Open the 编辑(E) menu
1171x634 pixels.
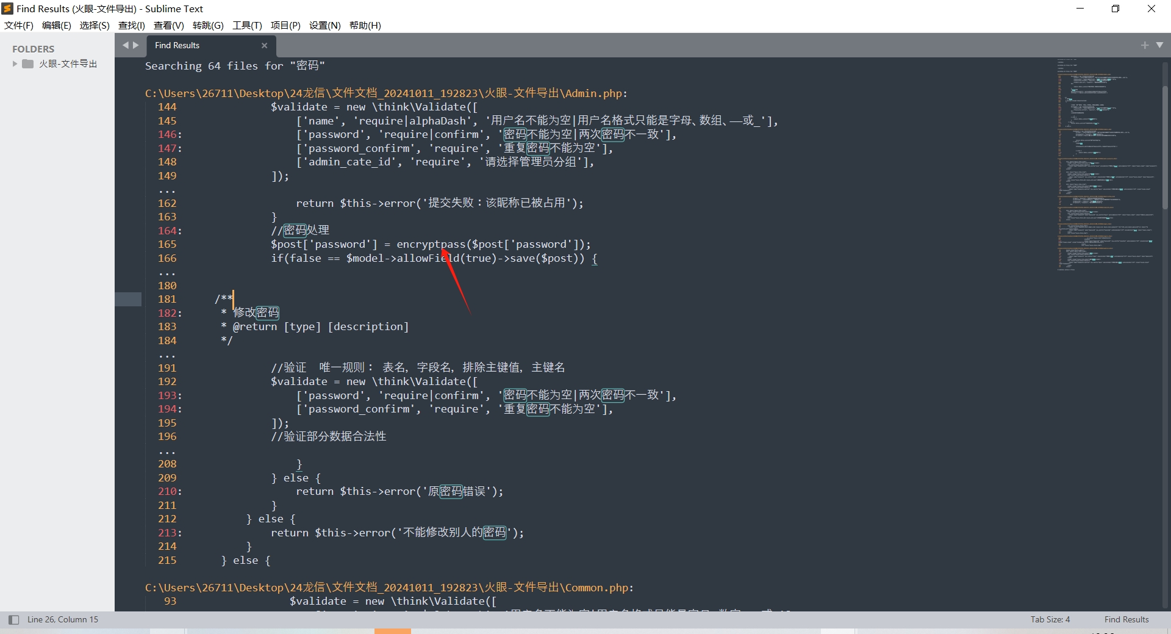[x=57, y=25]
